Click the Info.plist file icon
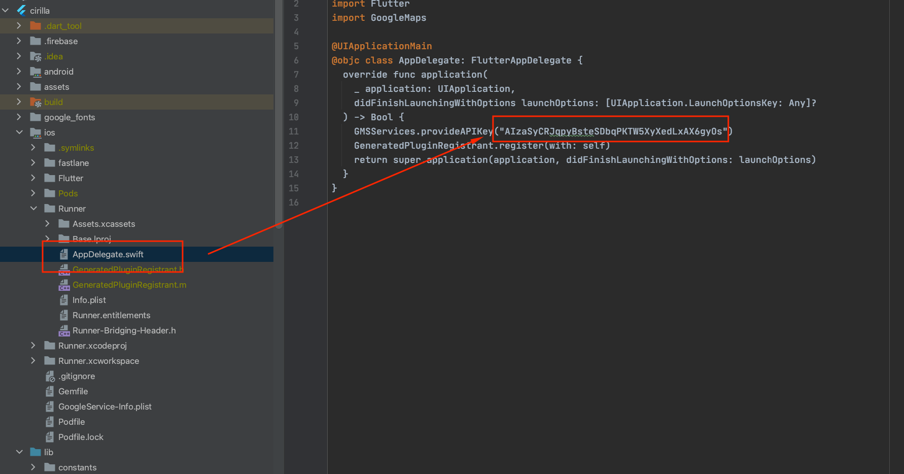Screen dimensions: 904x474 (x=64, y=300)
